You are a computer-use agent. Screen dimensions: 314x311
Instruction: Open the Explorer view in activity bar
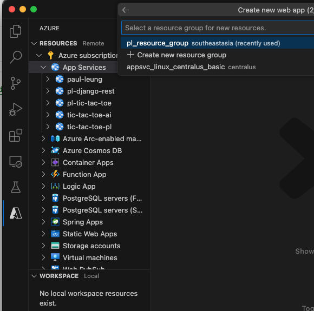tap(15, 31)
